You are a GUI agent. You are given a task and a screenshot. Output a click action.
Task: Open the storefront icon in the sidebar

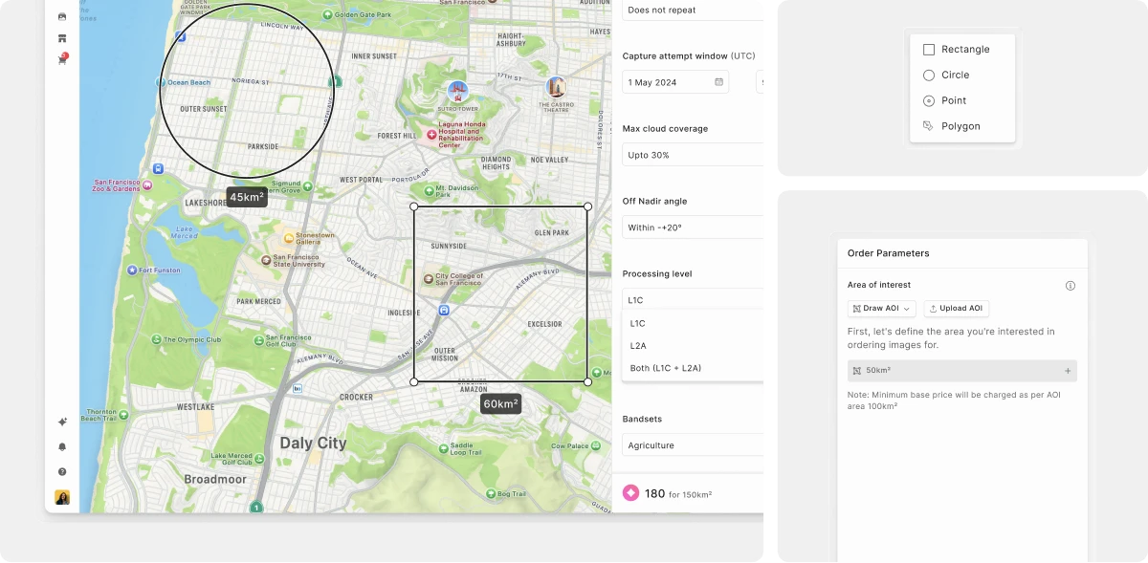(62, 38)
